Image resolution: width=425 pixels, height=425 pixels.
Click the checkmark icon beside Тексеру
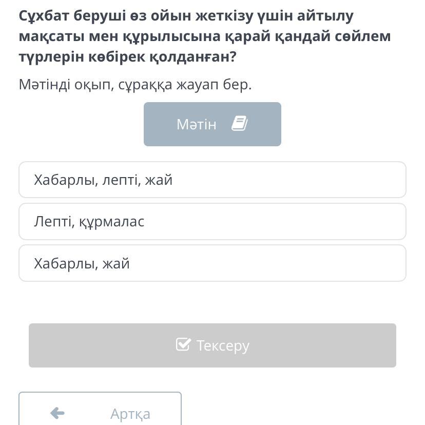click(x=183, y=344)
